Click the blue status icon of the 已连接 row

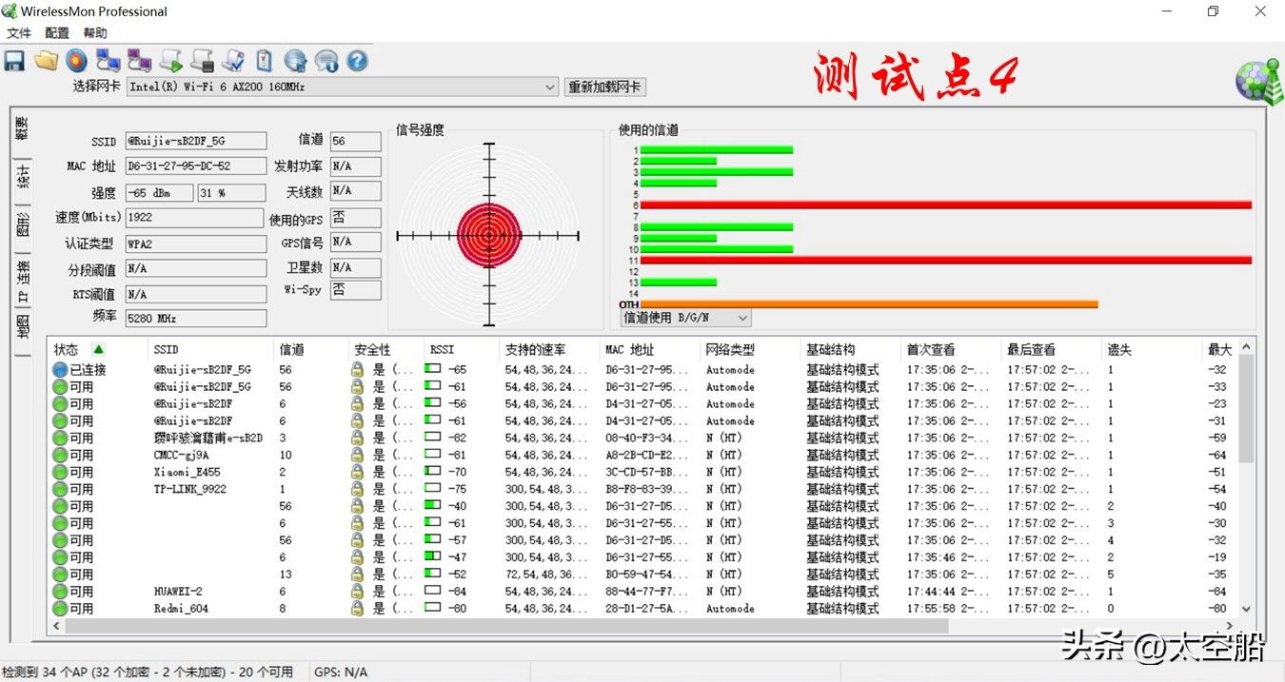(x=60, y=370)
